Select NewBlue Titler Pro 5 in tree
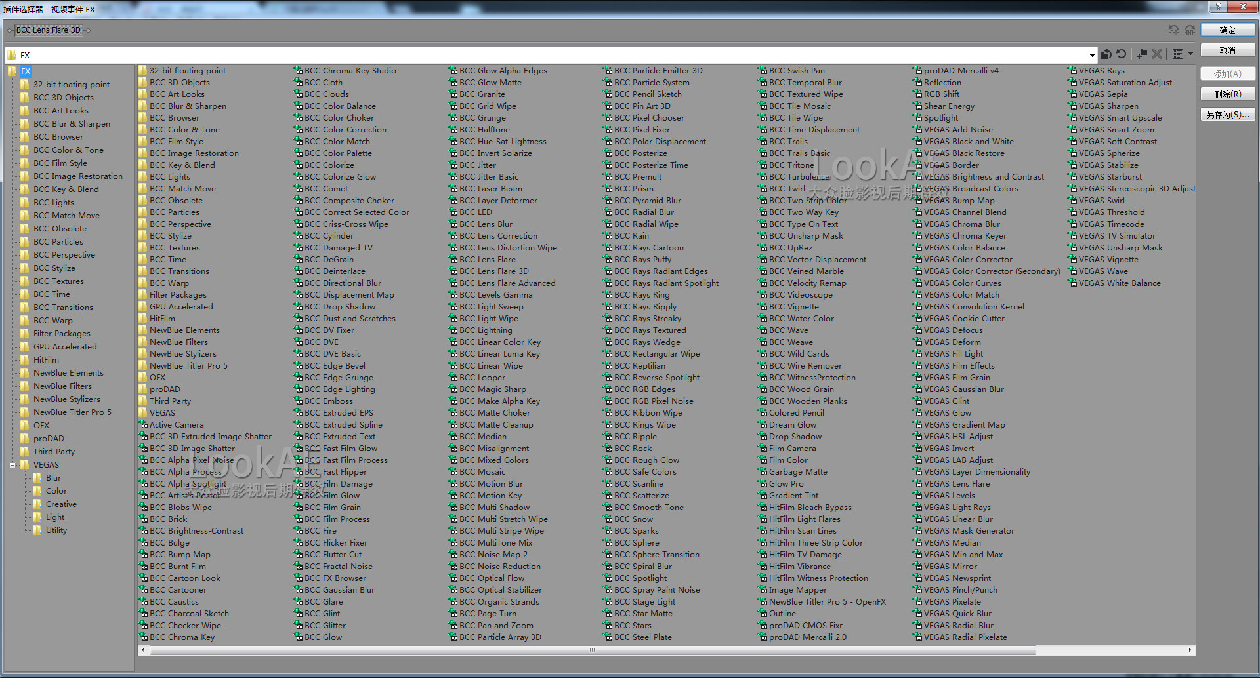Image resolution: width=1260 pixels, height=678 pixels. [72, 412]
